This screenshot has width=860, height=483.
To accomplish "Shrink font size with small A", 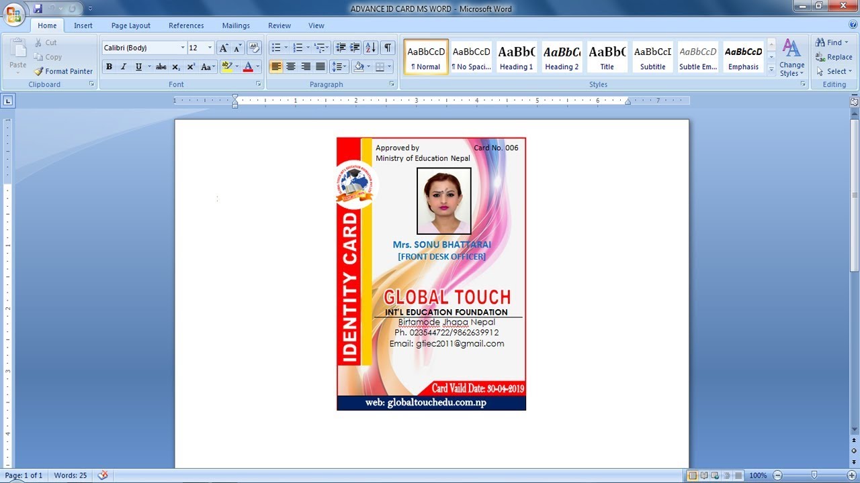I will click(x=237, y=48).
